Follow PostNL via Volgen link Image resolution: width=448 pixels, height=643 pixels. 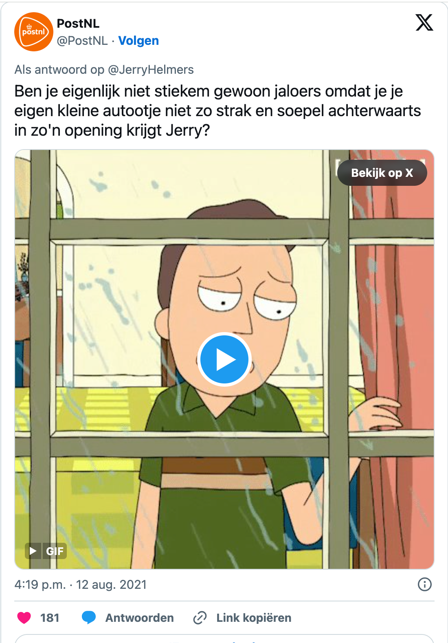pos(138,41)
